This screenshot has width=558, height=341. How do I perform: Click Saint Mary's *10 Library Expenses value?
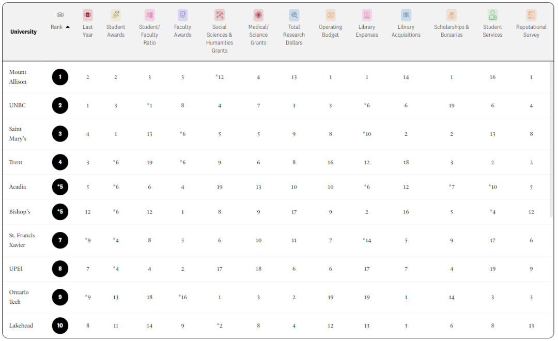(x=367, y=134)
